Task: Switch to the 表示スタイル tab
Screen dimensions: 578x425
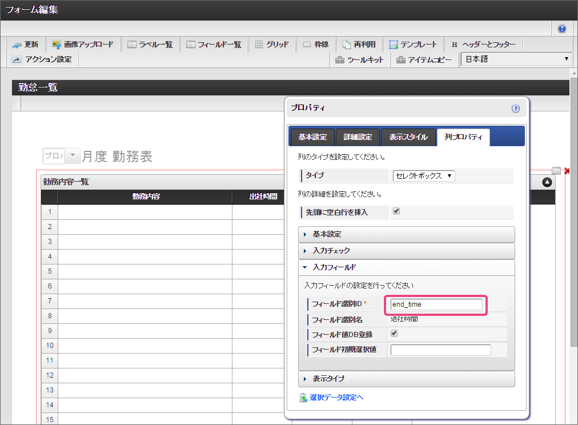Action: [408, 137]
